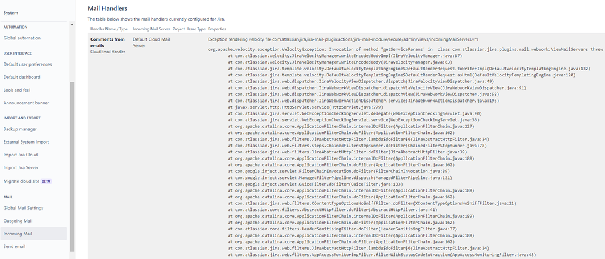Open Outgoing Mail settings
Image resolution: width=605 pixels, height=259 pixels.
(x=18, y=221)
